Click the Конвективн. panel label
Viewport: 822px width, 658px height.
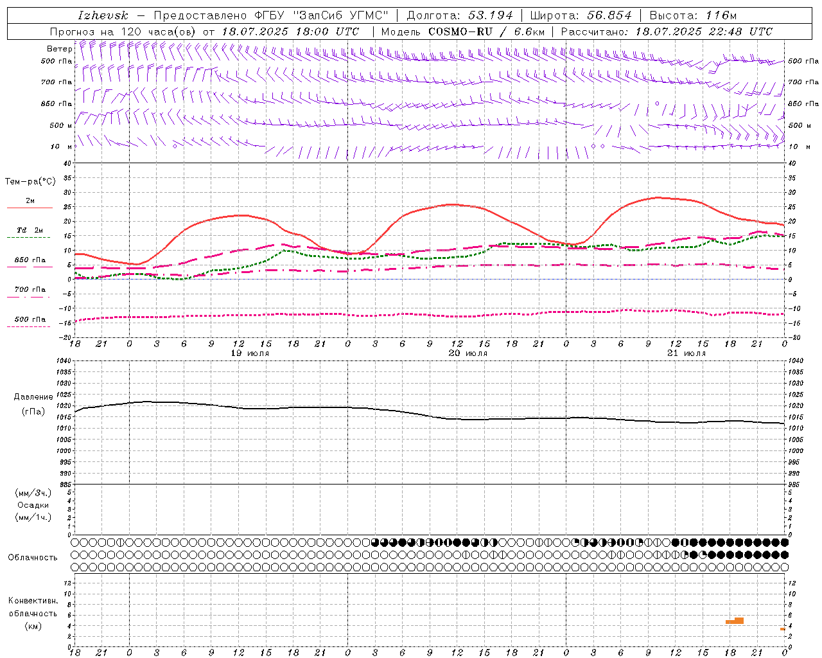33,601
